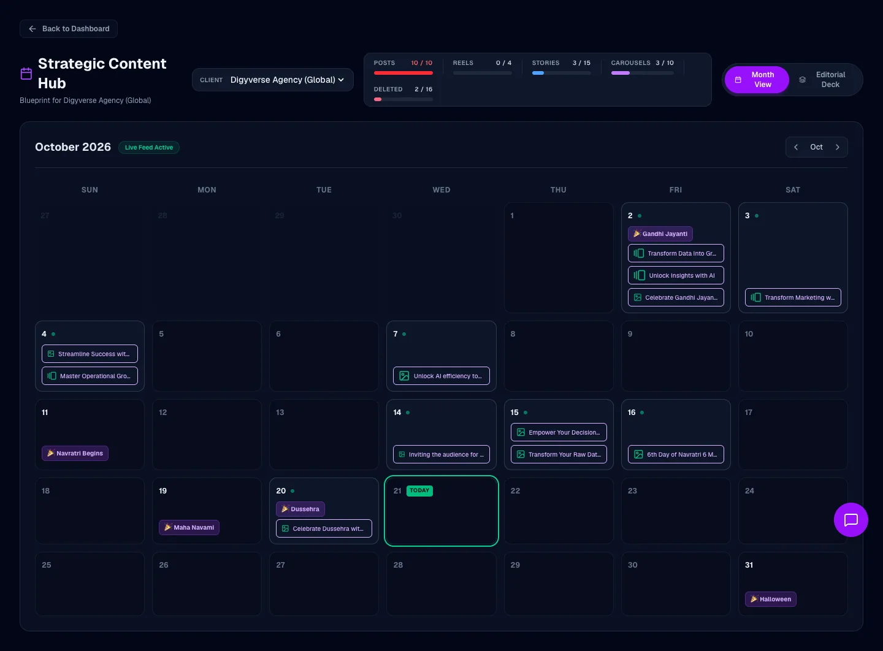Select today's date cell, October 21
The height and width of the screenshot is (651, 883).
[x=442, y=511]
